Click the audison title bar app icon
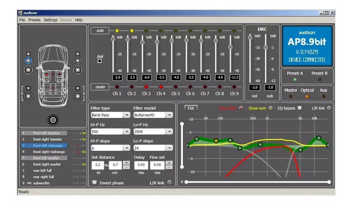The image size is (352, 205). click(20, 13)
